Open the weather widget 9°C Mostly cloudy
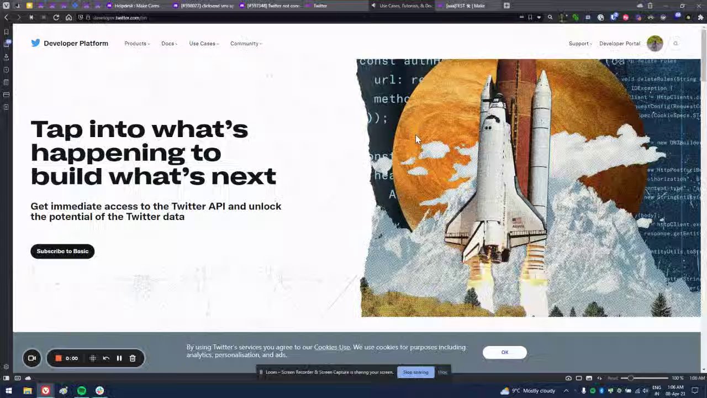707x398 pixels. [528, 391]
